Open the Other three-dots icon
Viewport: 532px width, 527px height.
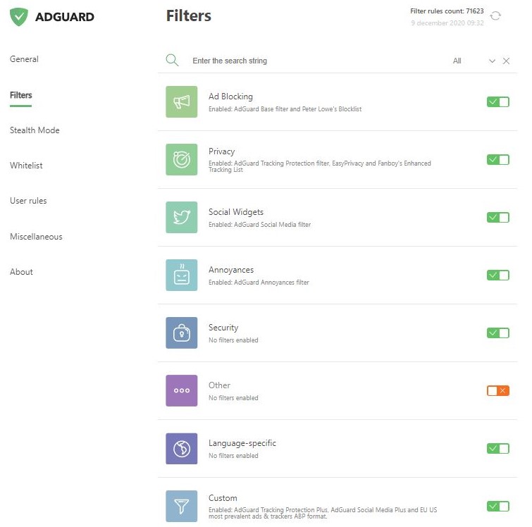[182, 390]
